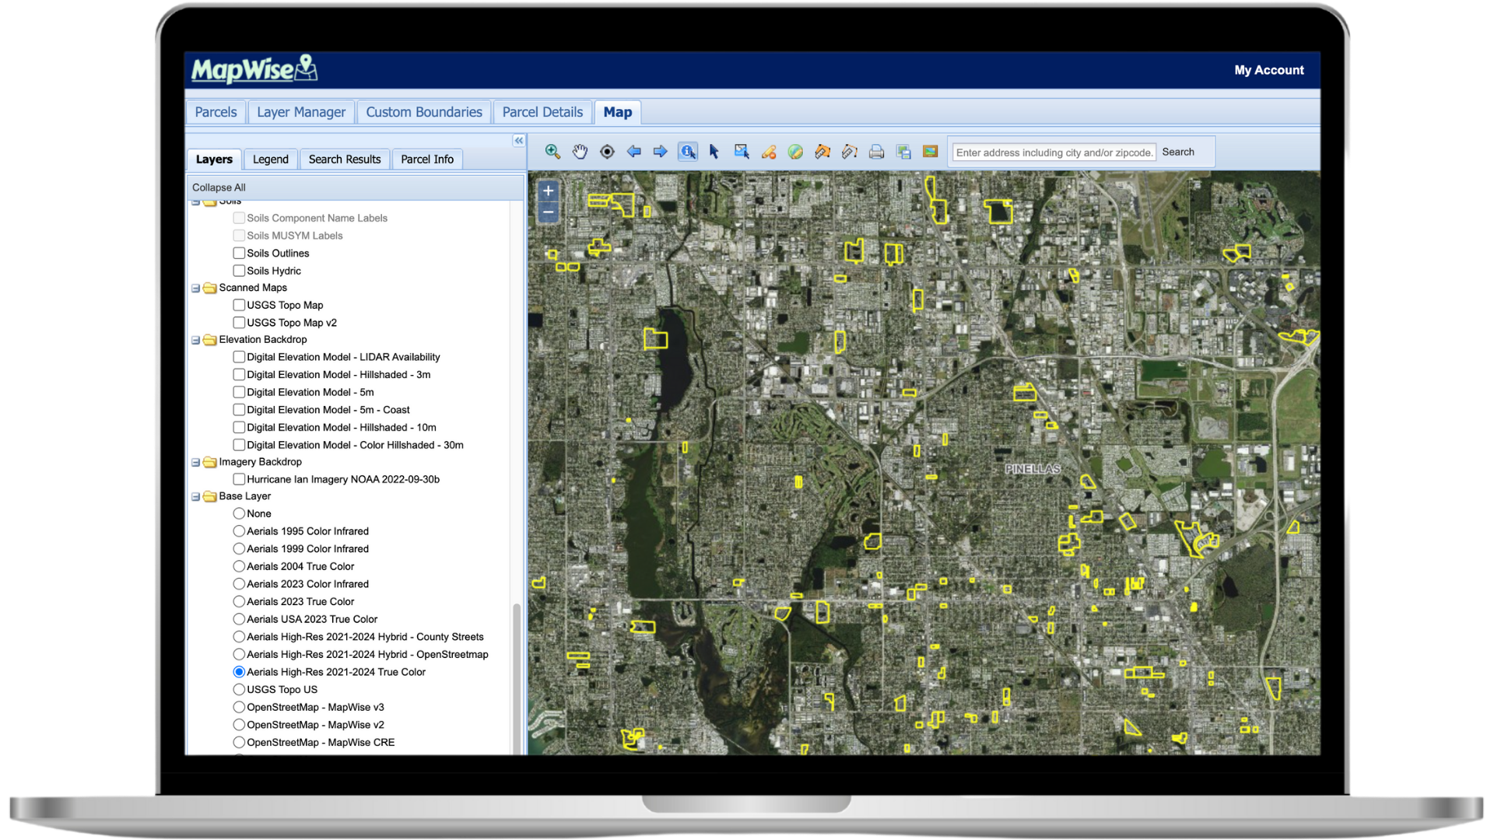Go back to previous map extent
Image resolution: width=1494 pixels, height=840 pixels.
click(x=633, y=152)
